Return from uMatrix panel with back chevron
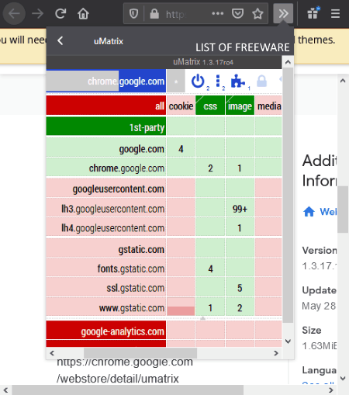 click(60, 40)
